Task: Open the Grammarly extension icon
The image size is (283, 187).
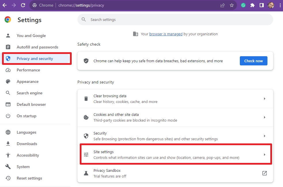Action: tap(243, 5)
